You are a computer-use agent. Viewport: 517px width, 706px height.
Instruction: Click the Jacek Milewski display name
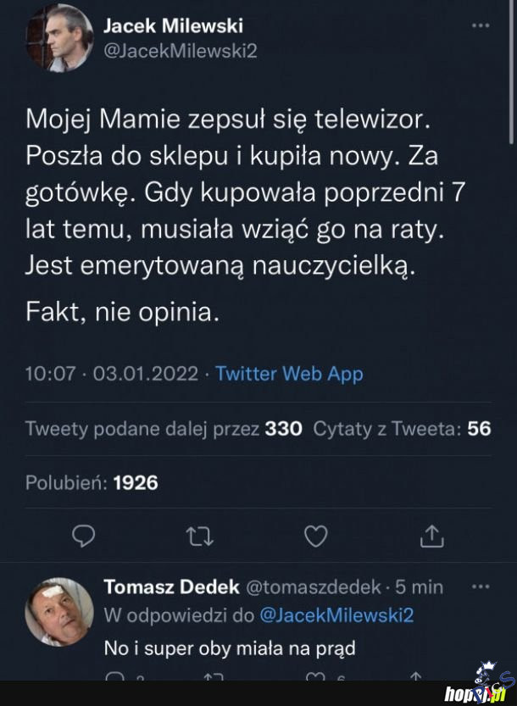(173, 25)
